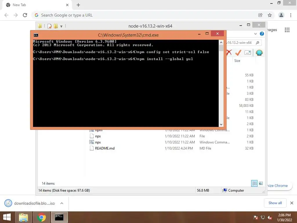Expand the download item options chevron
The image size is (297, 223).
(x=62, y=203)
